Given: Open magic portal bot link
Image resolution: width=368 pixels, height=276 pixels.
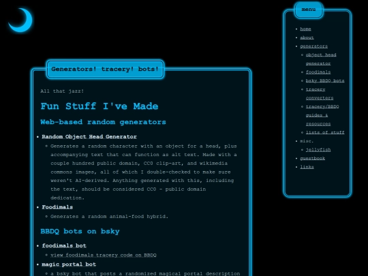Looking at the screenshot, I should pyautogui.click(x=69, y=264).
